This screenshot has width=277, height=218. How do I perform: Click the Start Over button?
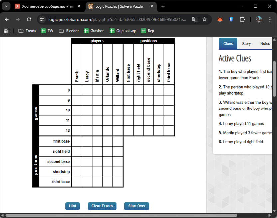[x=137, y=206]
